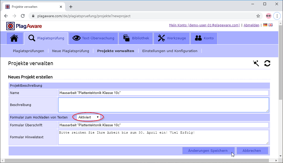Click into the Formular Hinweistext text area
Image resolution: width=283 pixels, height=163 pixels.
(164, 137)
